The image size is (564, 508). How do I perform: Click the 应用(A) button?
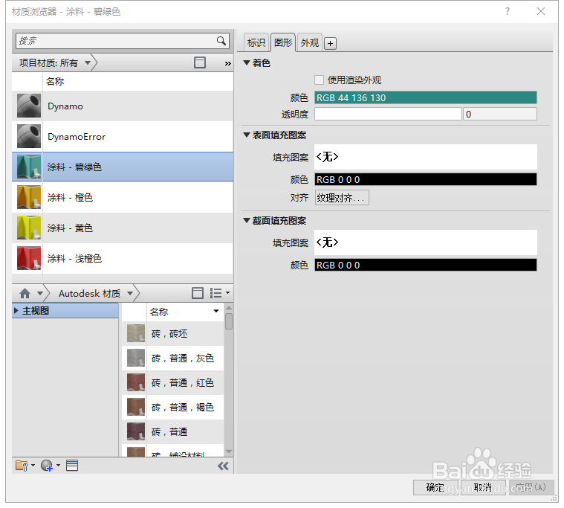pos(531,487)
